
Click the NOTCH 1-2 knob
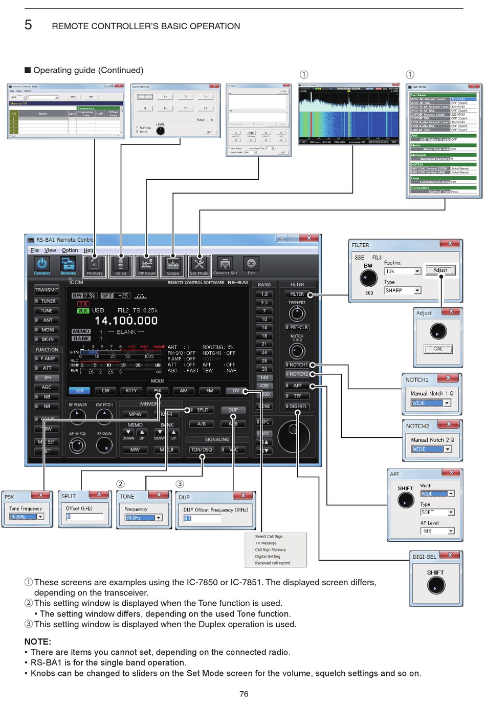[x=297, y=351]
